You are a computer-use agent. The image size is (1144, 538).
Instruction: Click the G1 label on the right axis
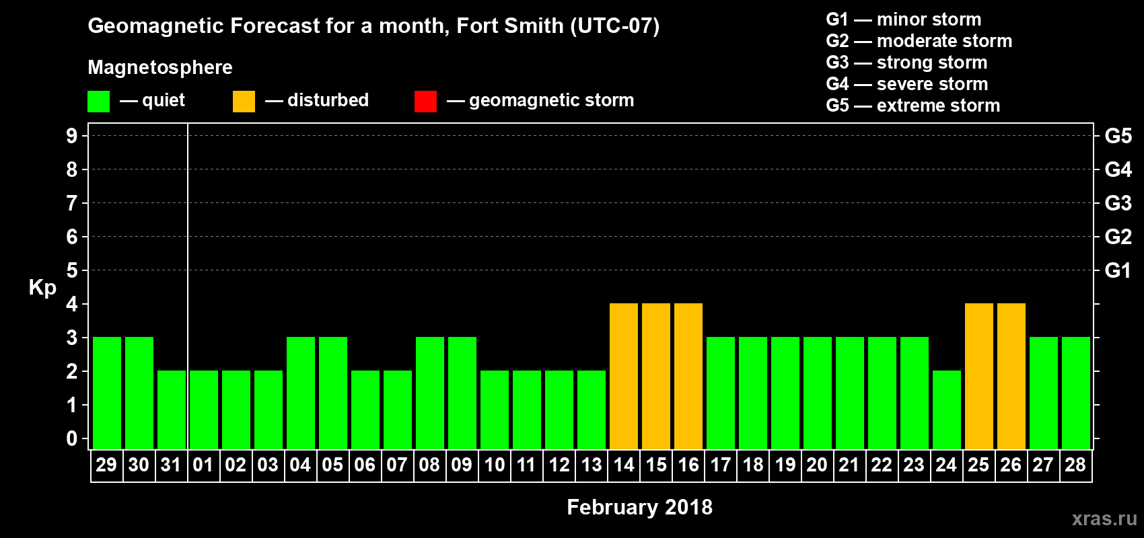coord(1118,270)
